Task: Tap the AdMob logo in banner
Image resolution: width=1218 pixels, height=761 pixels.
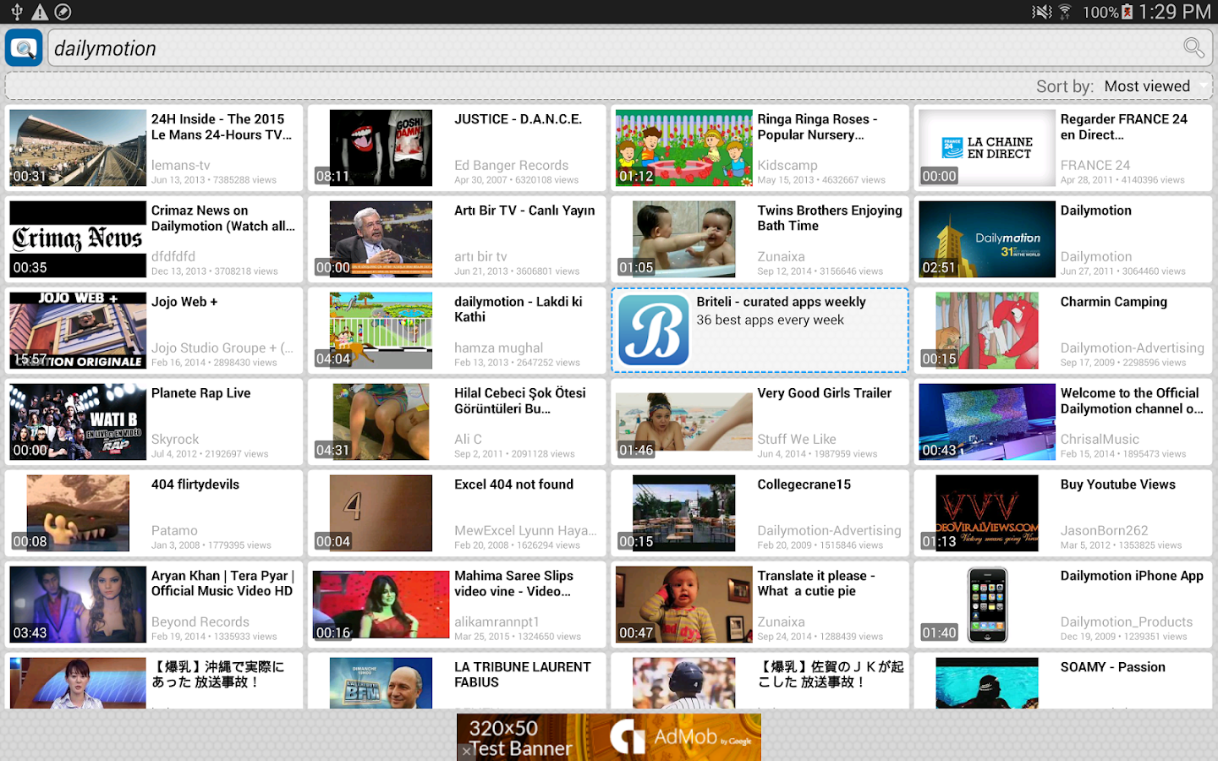Action: (x=628, y=736)
